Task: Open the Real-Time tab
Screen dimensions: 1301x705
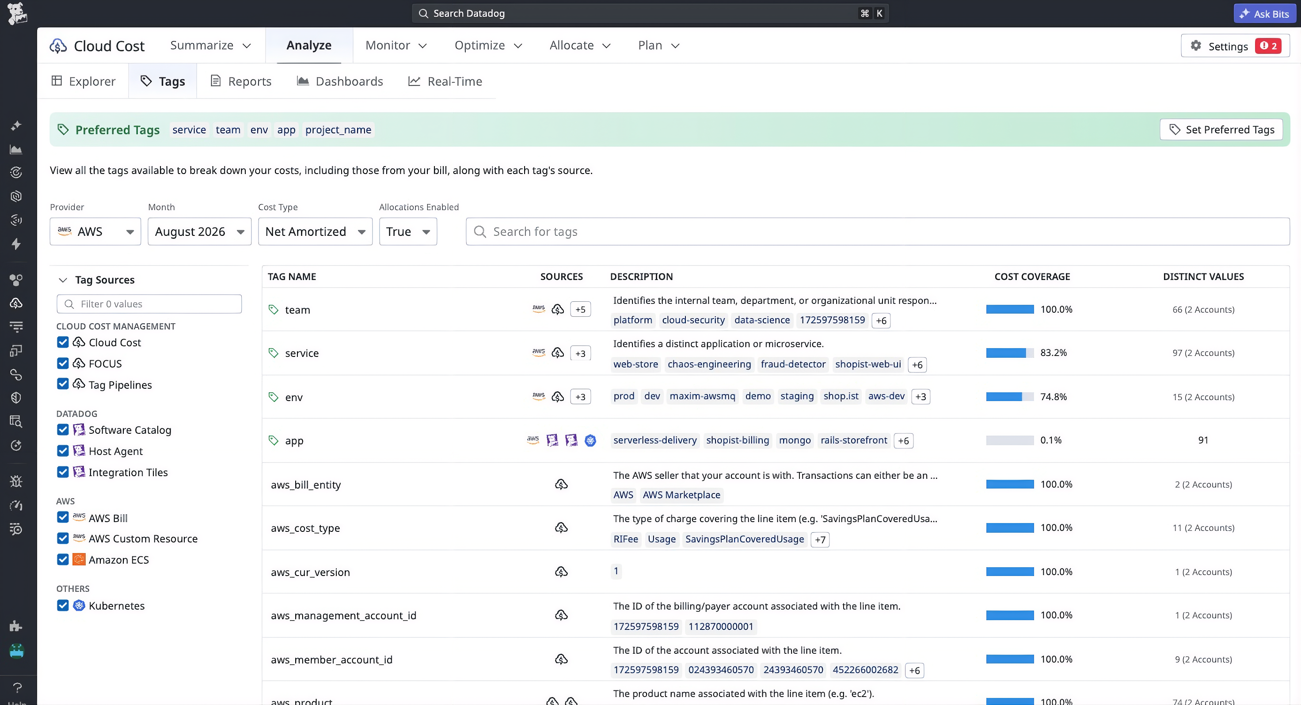Action: coord(445,81)
